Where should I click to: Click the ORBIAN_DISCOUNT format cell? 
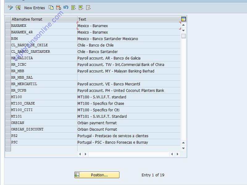point(44,129)
